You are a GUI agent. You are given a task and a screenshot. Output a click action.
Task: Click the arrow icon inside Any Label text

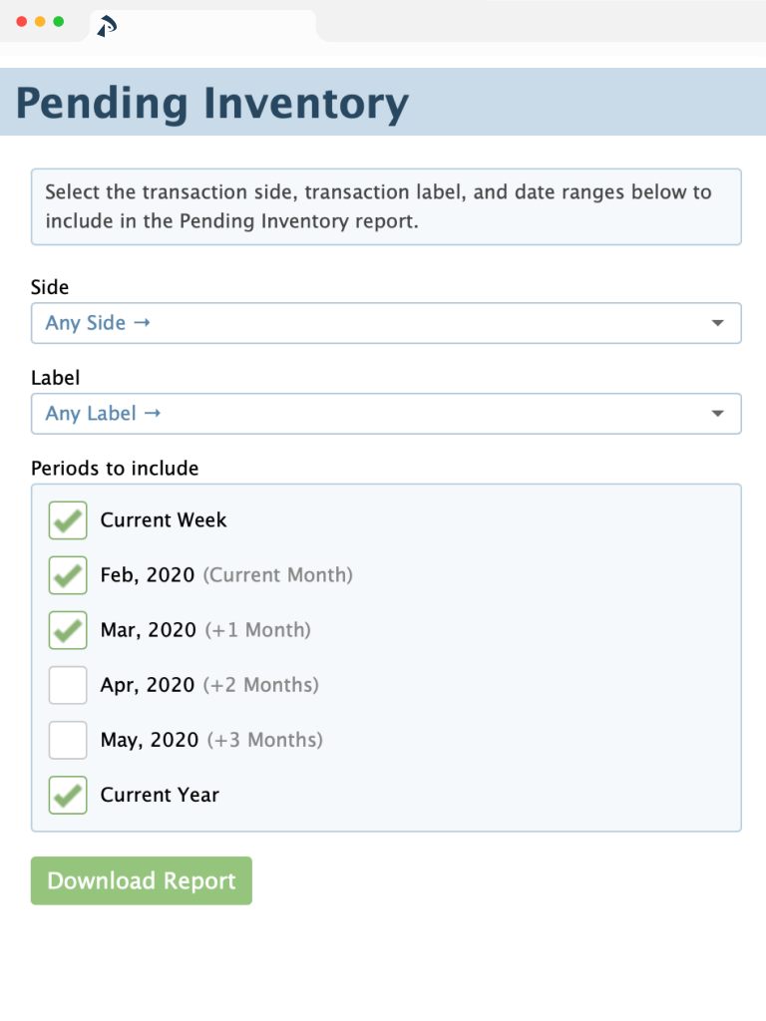pos(153,413)
